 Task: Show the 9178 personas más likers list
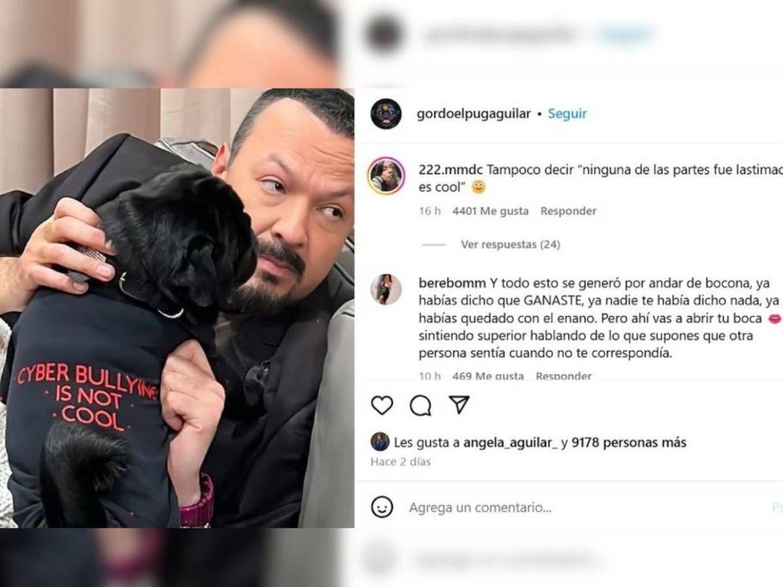[629, 443]
